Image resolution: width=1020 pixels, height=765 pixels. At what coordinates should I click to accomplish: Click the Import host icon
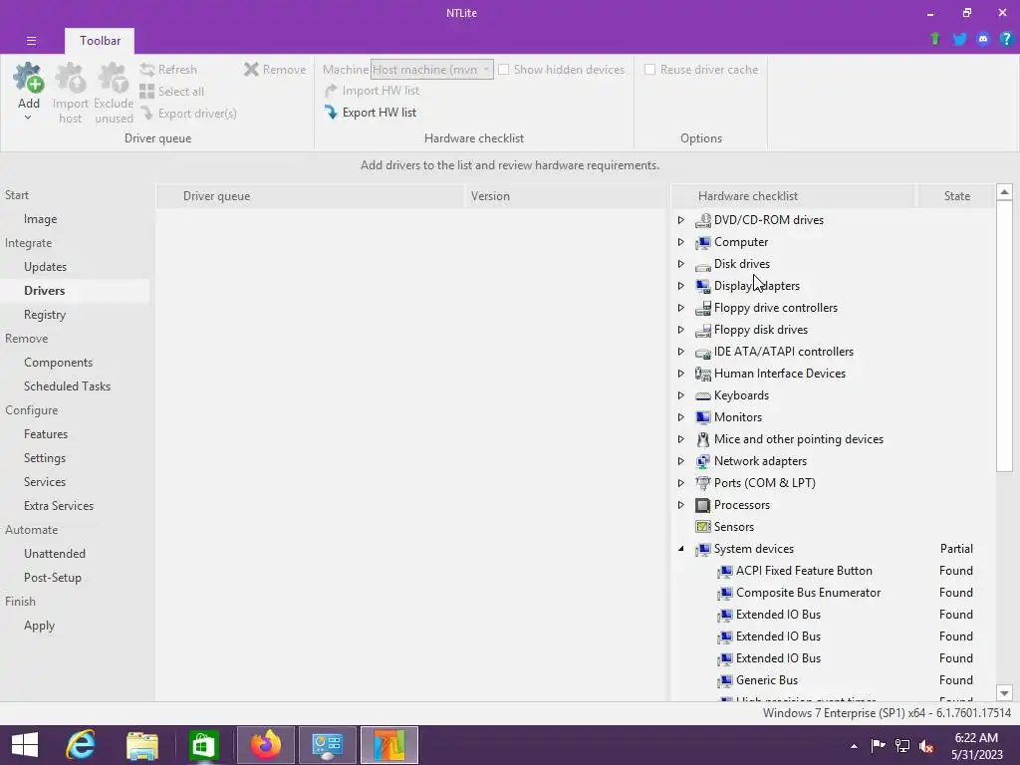[71, 78]
